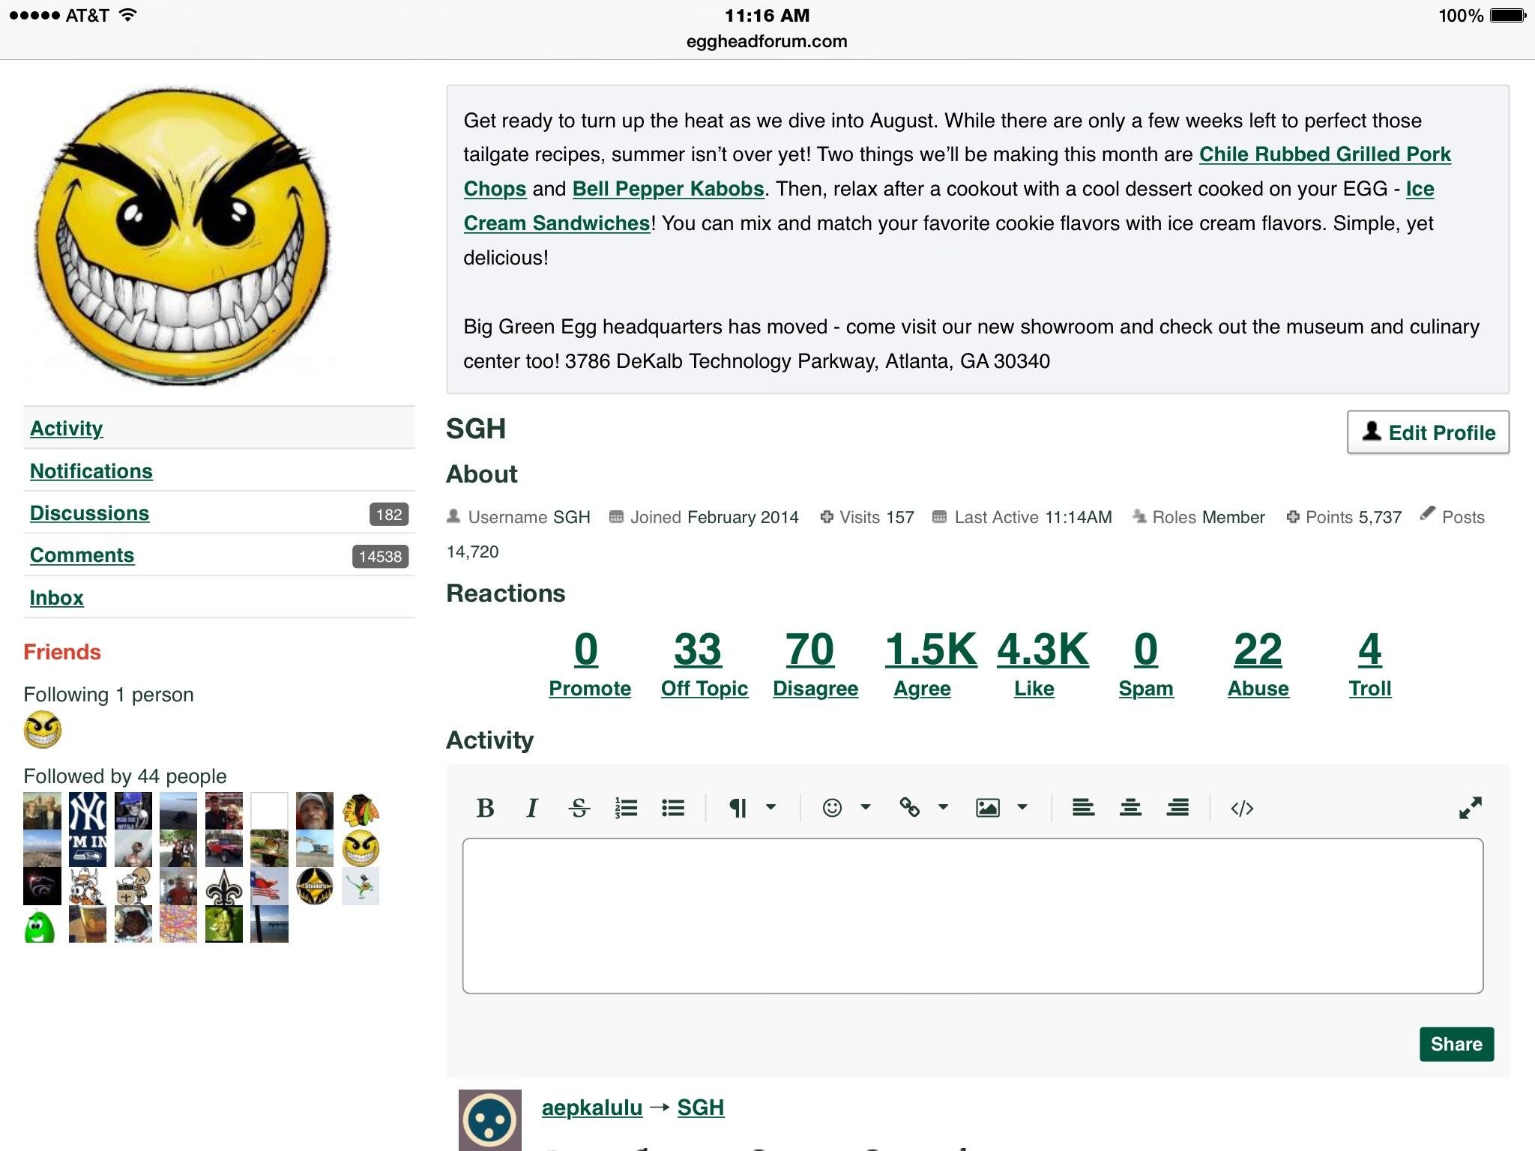Click into the activity text box

pyautogui.click(x=972, y=916)
